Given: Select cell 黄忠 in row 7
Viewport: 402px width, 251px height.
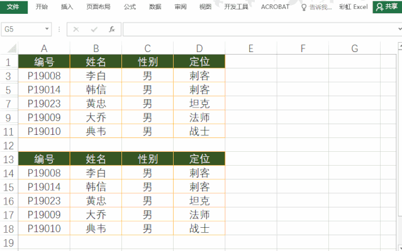Looking at the screenshot, I should pyautogui.click(x=96, y=104).
